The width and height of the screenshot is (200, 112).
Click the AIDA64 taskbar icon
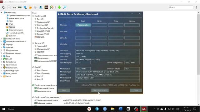[x=144, y=109]
